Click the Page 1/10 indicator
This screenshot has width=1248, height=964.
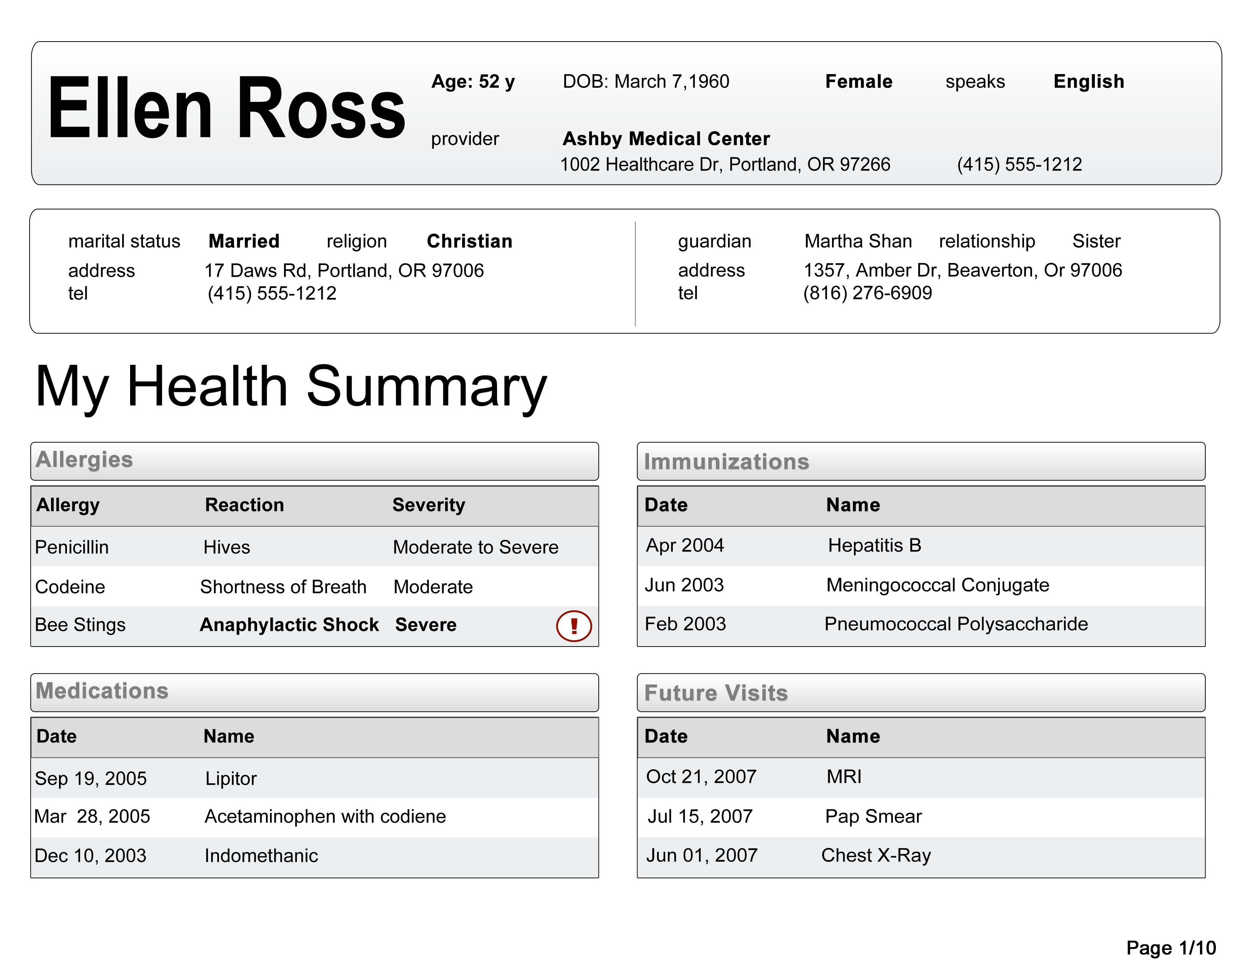[x=1170, y=948]
